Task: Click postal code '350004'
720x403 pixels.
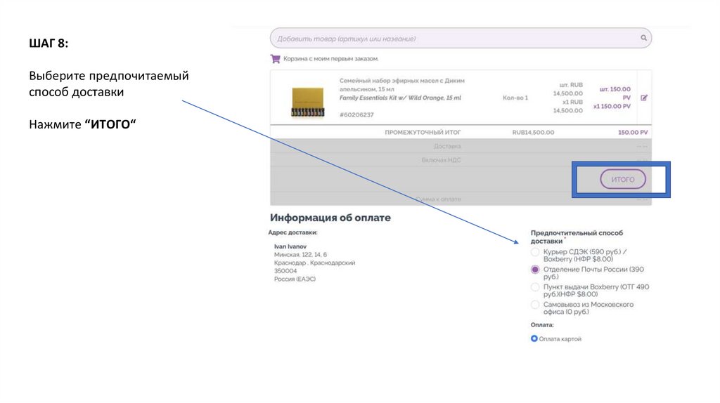Action: pyautogui.click(x=285, y=271)
